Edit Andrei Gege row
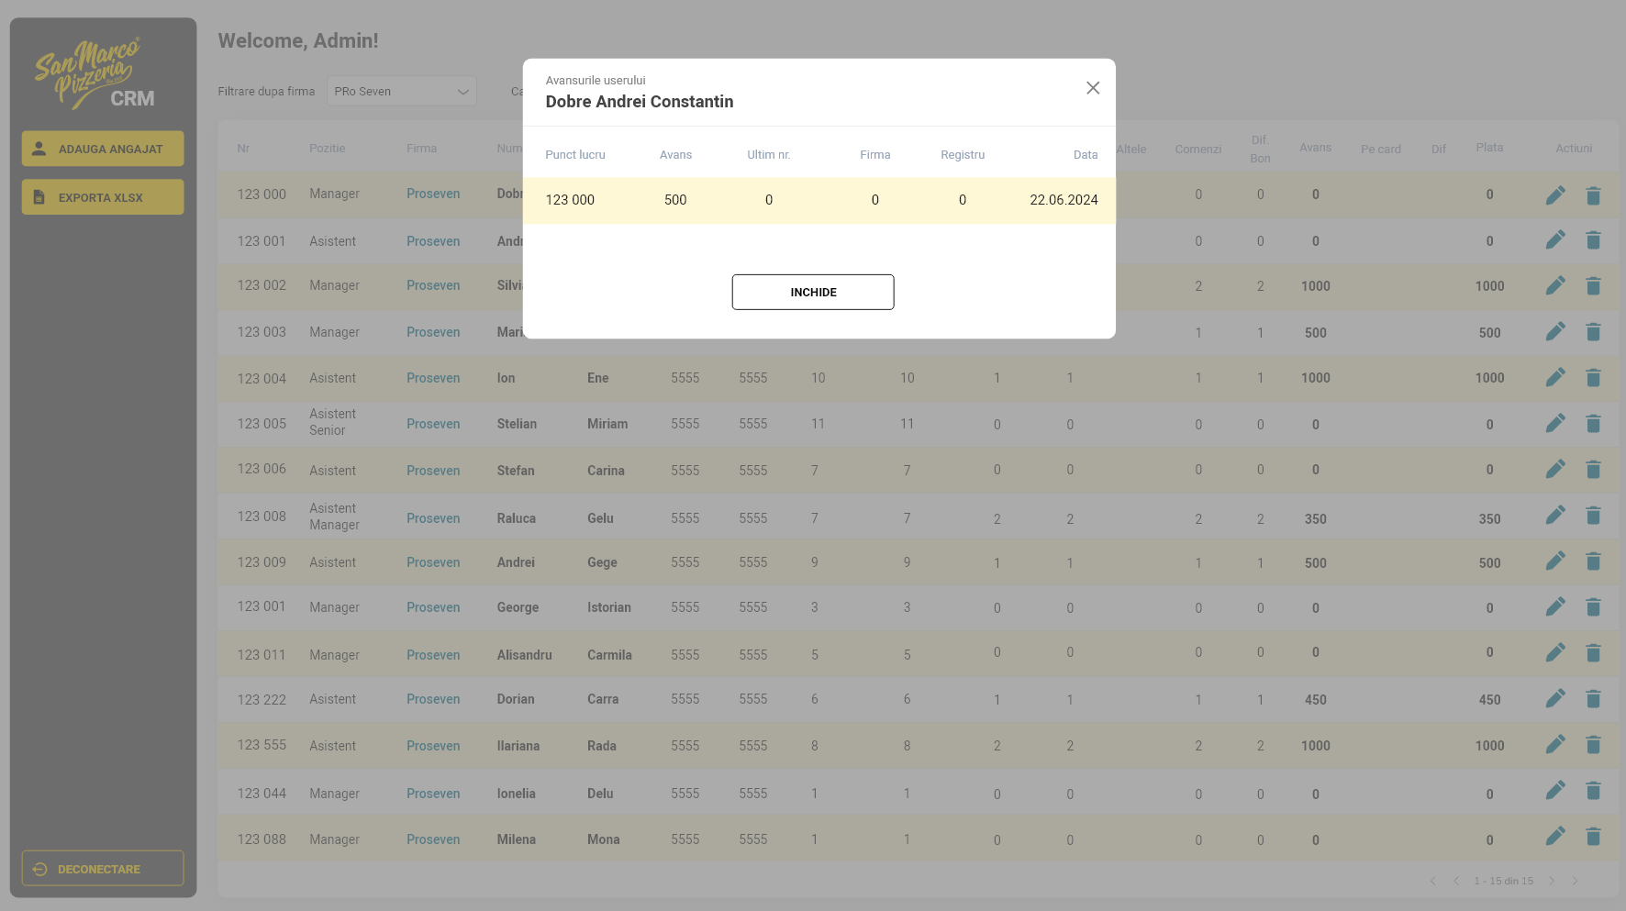 [1555, 561]
